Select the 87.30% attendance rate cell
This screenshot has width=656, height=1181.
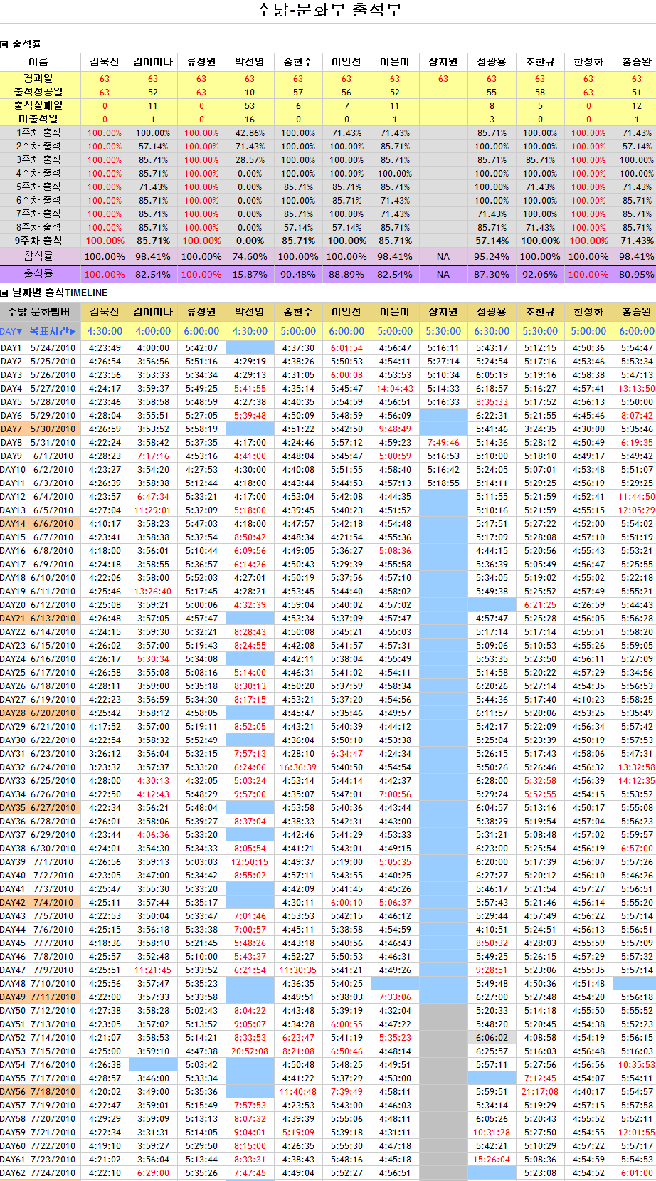pos(492,274)
